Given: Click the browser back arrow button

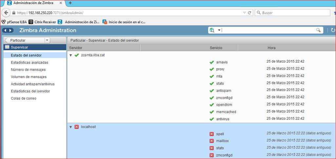Looking at the screenshot, I should [6, 13].
